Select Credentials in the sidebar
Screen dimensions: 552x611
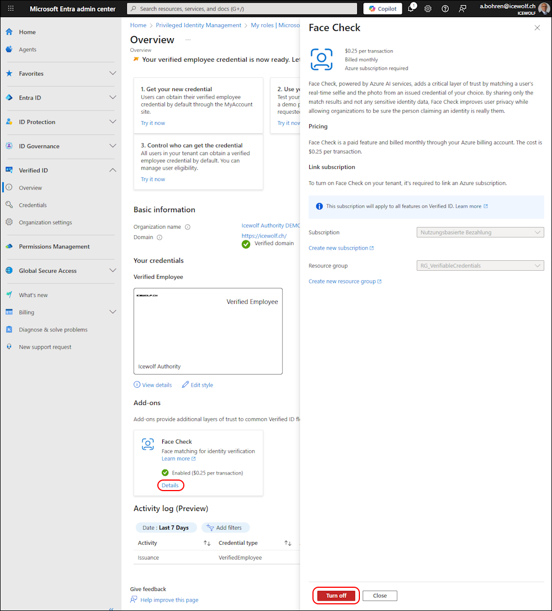[33, 205]
